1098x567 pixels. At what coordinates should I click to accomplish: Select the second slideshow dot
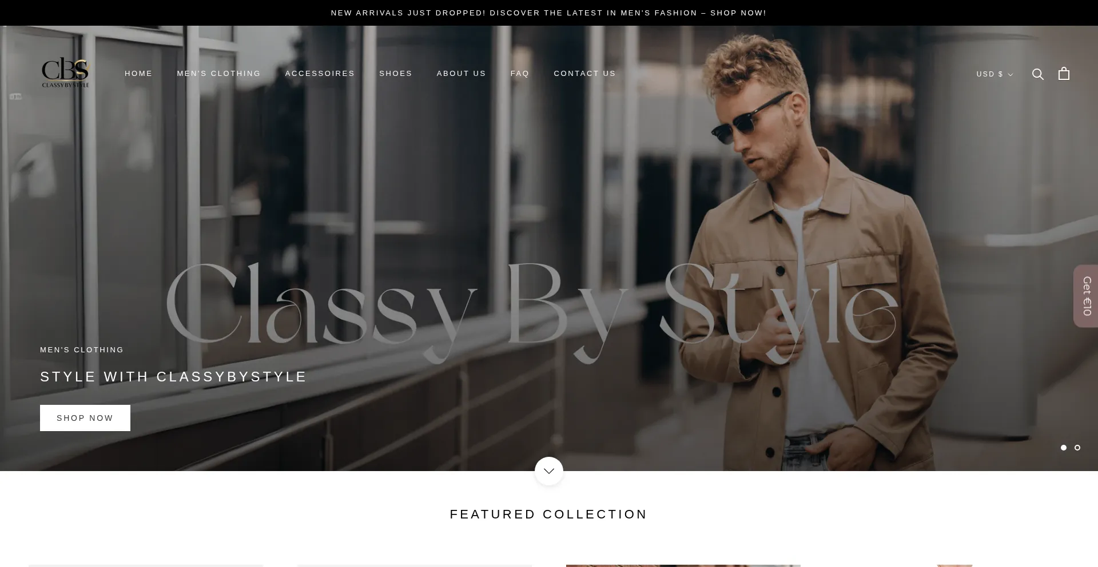pyautogui.click(x=1077, y=448)
